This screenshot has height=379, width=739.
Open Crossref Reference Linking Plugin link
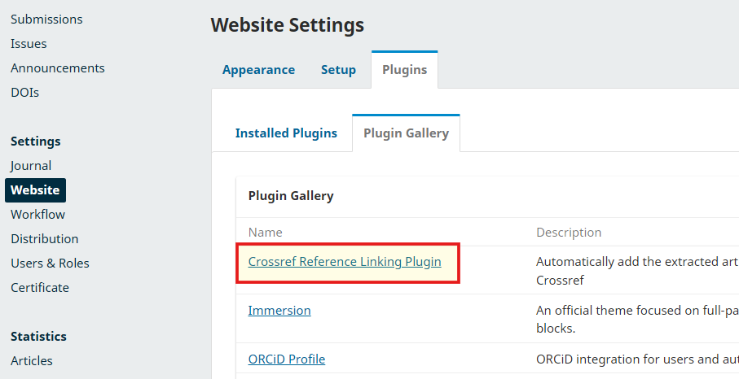(x=345, y=262)
